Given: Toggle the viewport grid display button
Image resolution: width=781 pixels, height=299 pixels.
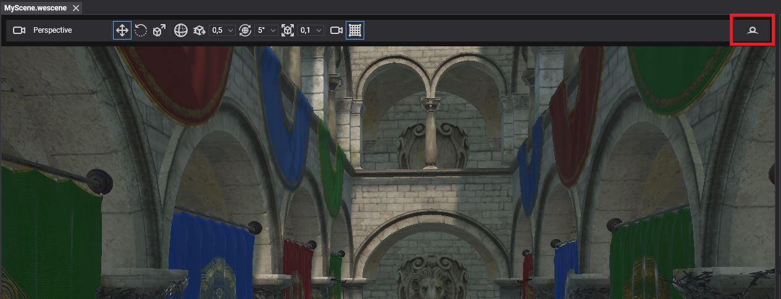Looking at the screenshot, I should tap(355, 30).
